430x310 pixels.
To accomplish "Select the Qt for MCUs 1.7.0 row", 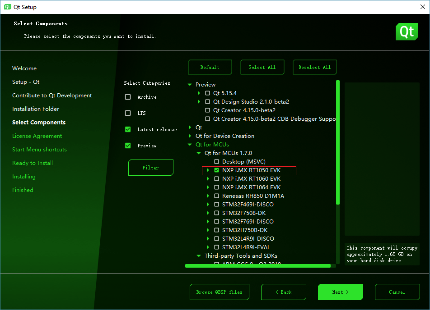I will point(228,153).
